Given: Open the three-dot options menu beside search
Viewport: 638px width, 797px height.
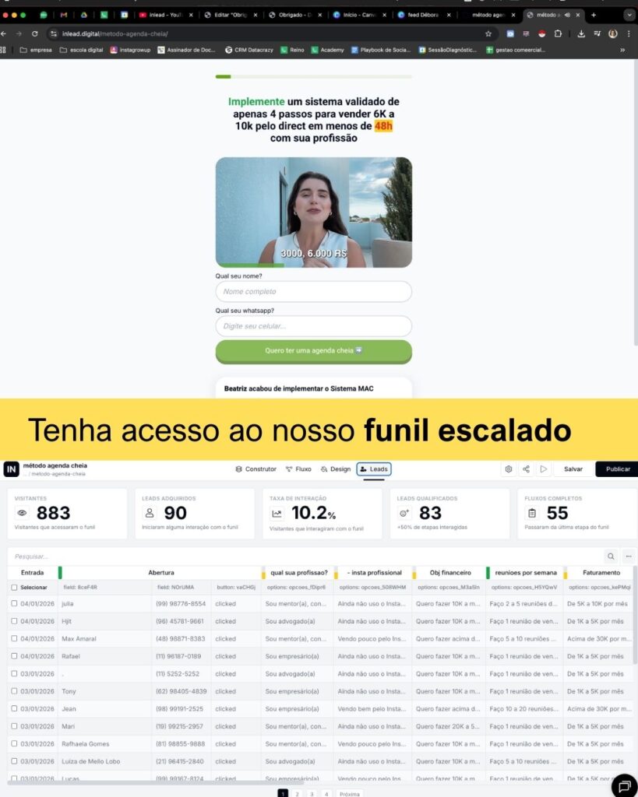Looking at the screenshot, I should (629, 556).
